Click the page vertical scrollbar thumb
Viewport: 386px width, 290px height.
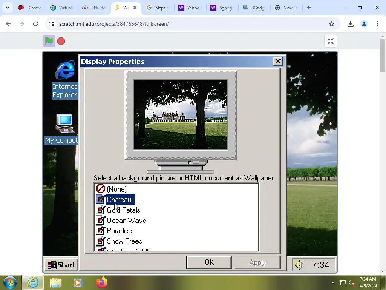(x=383, y=56)
